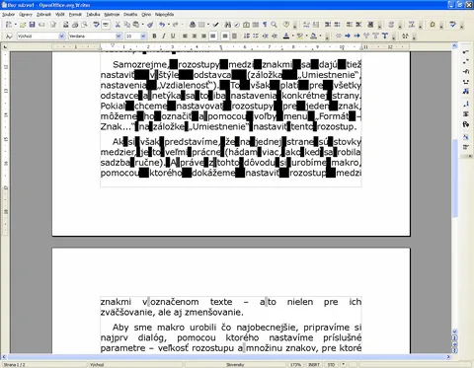Toggle the STD selection mode field

pyautogui.click(x=331, y=365)
